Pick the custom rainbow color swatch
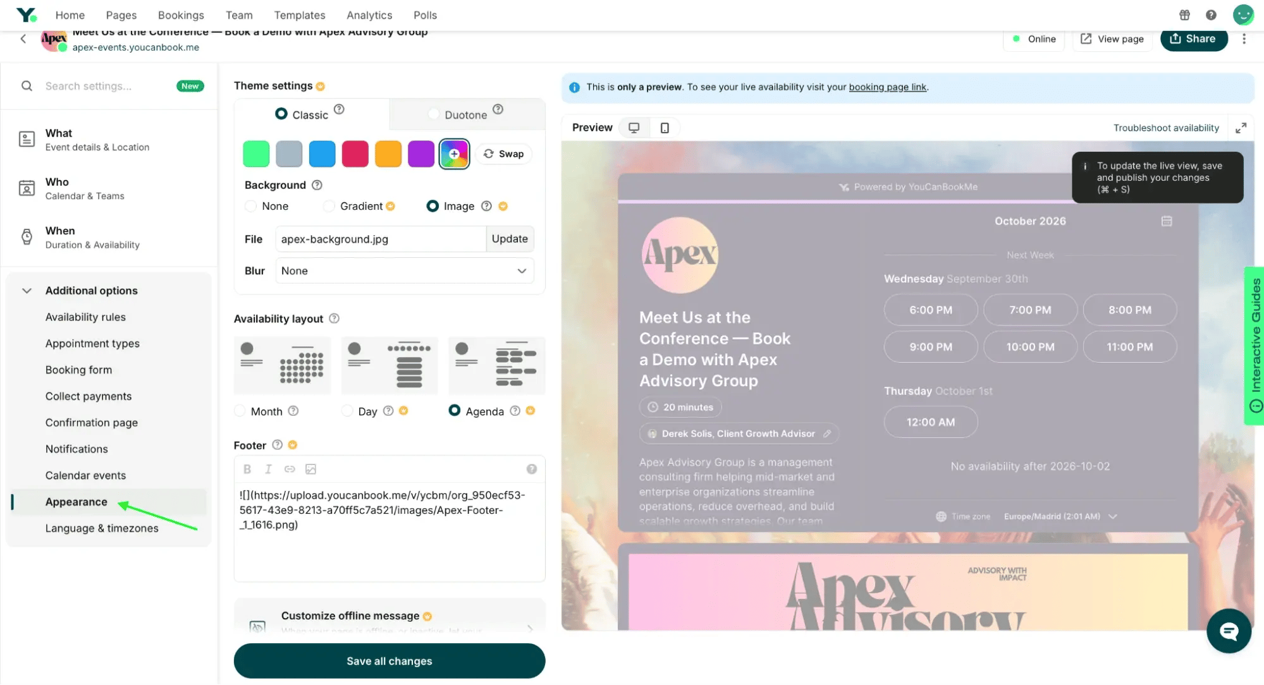 point(454,154)
